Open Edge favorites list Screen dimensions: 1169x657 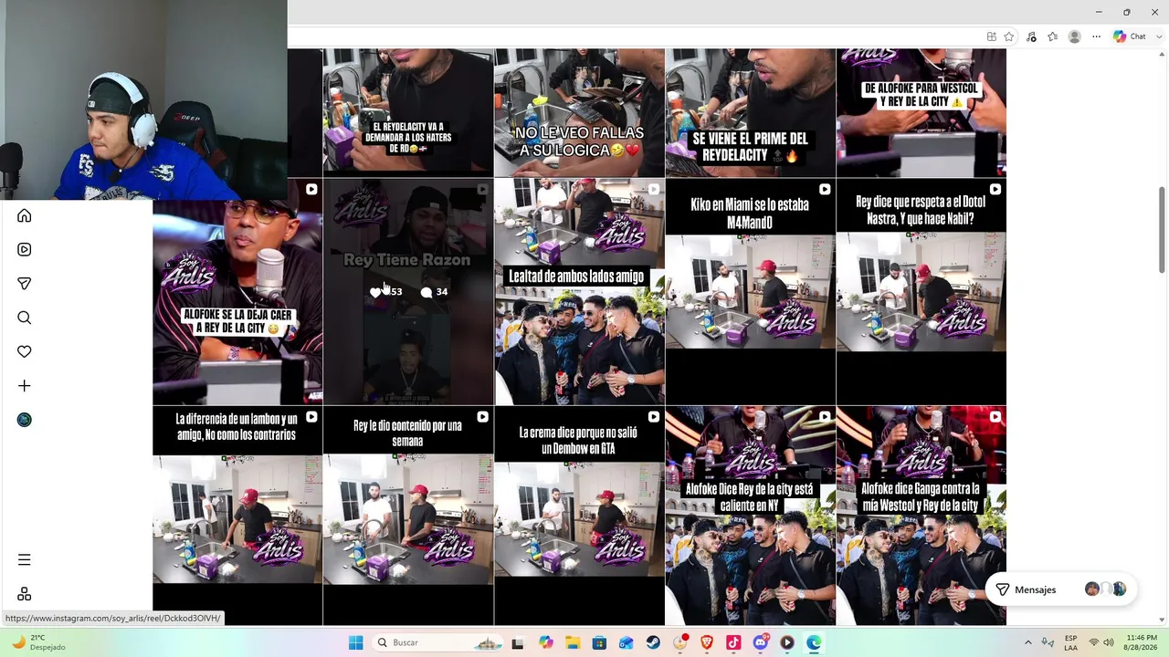(1053, 36)
